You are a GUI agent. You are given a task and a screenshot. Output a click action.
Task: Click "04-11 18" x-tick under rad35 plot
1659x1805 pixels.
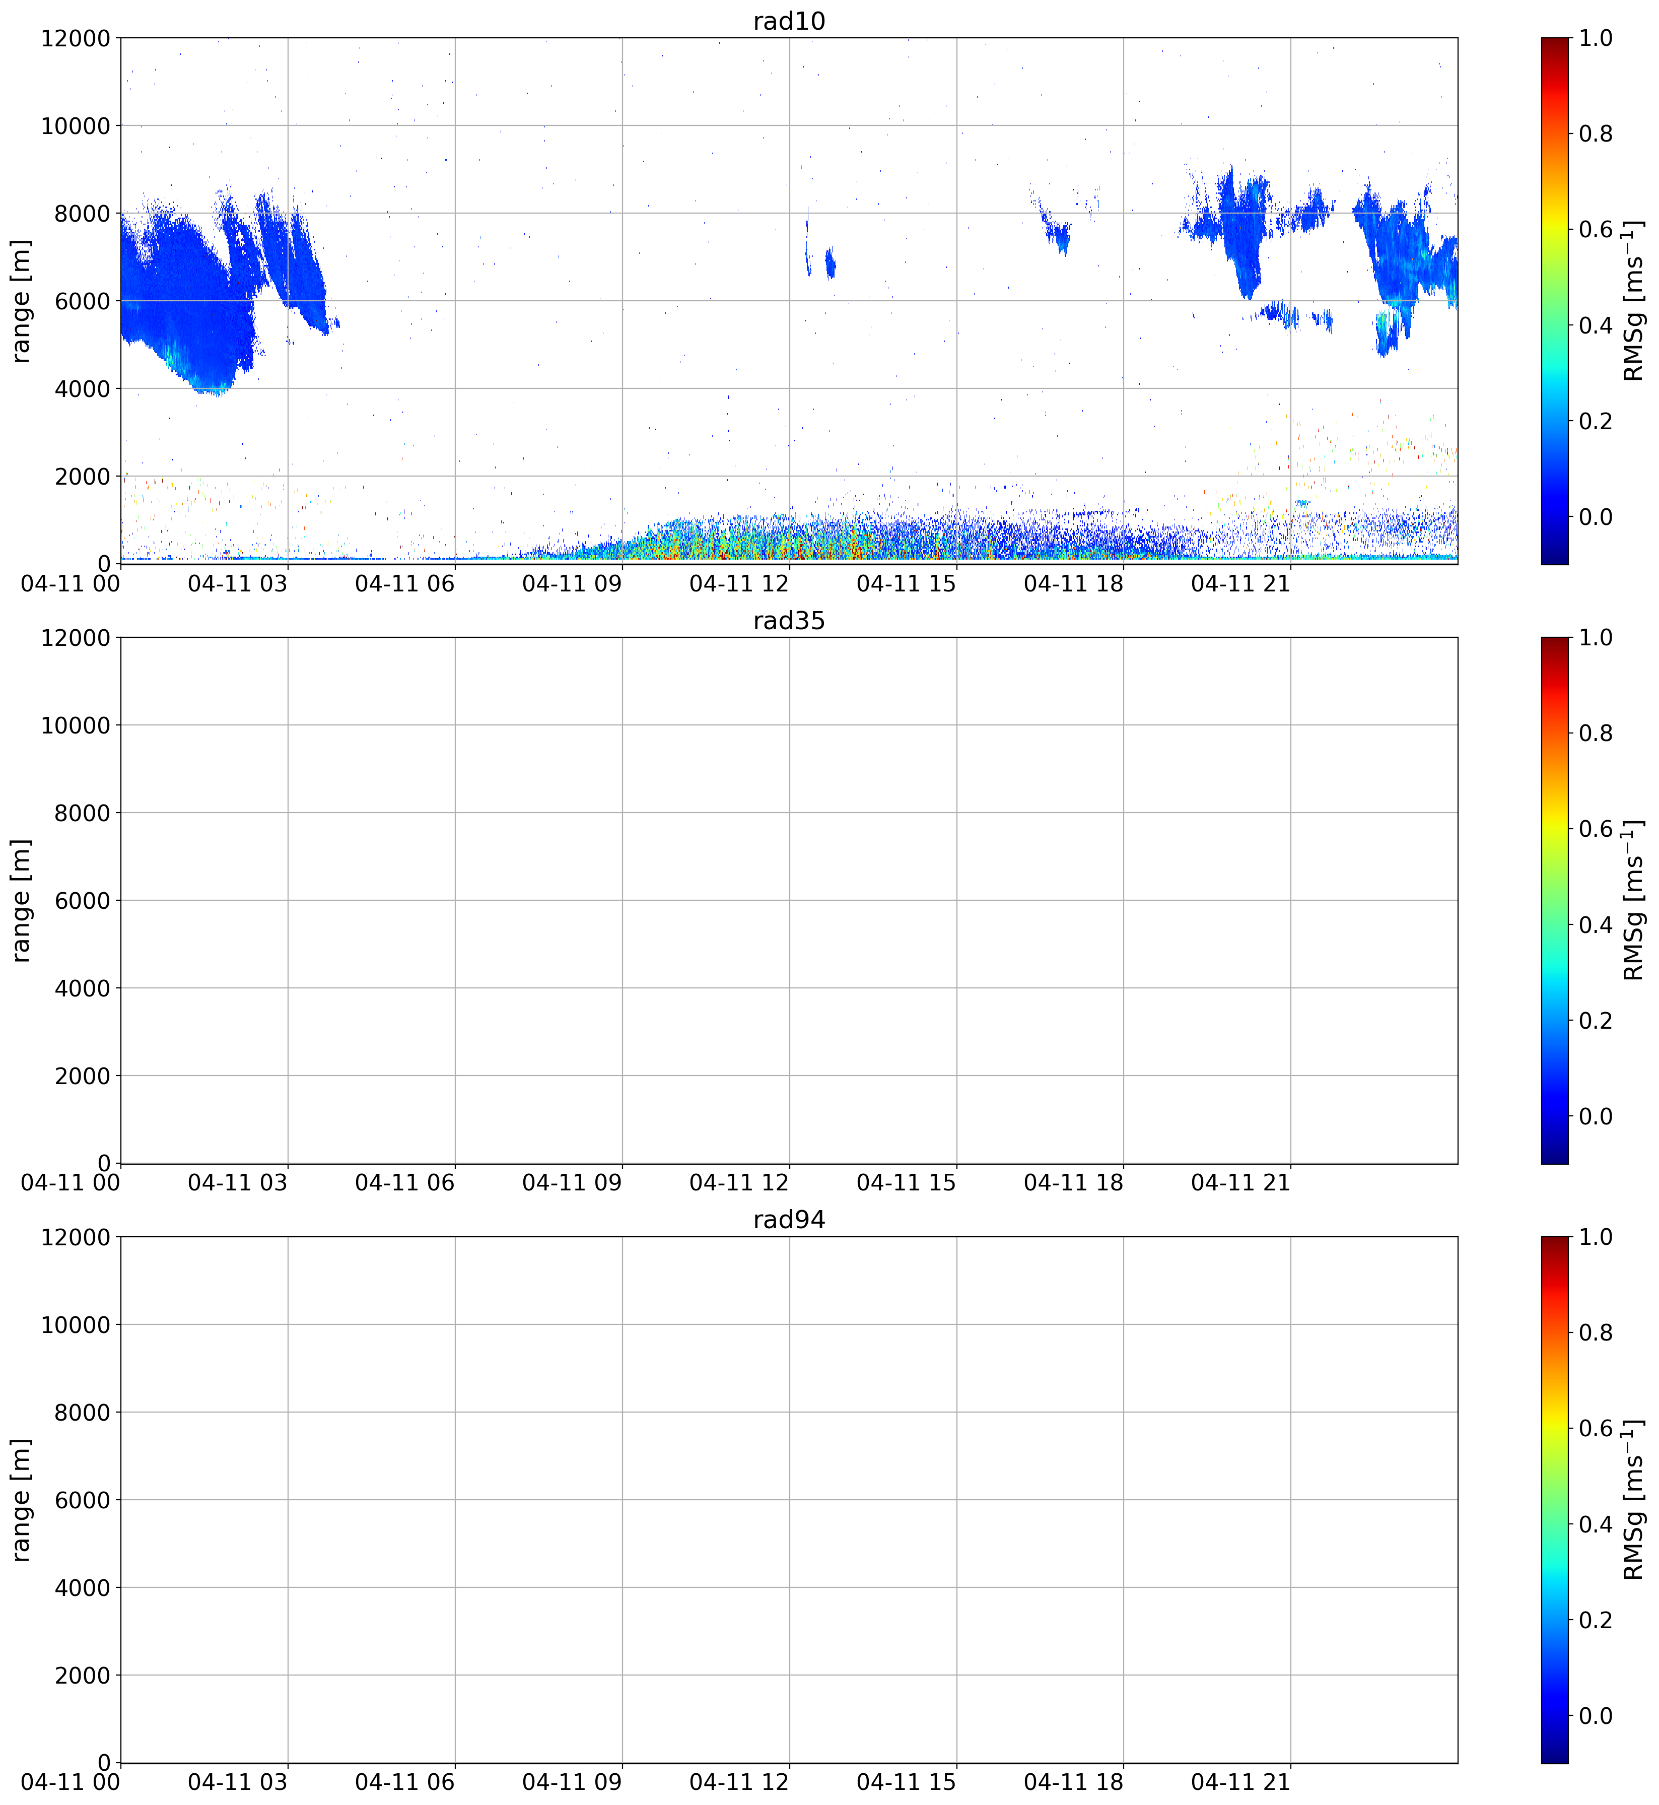click(x=1073, y=1183)
